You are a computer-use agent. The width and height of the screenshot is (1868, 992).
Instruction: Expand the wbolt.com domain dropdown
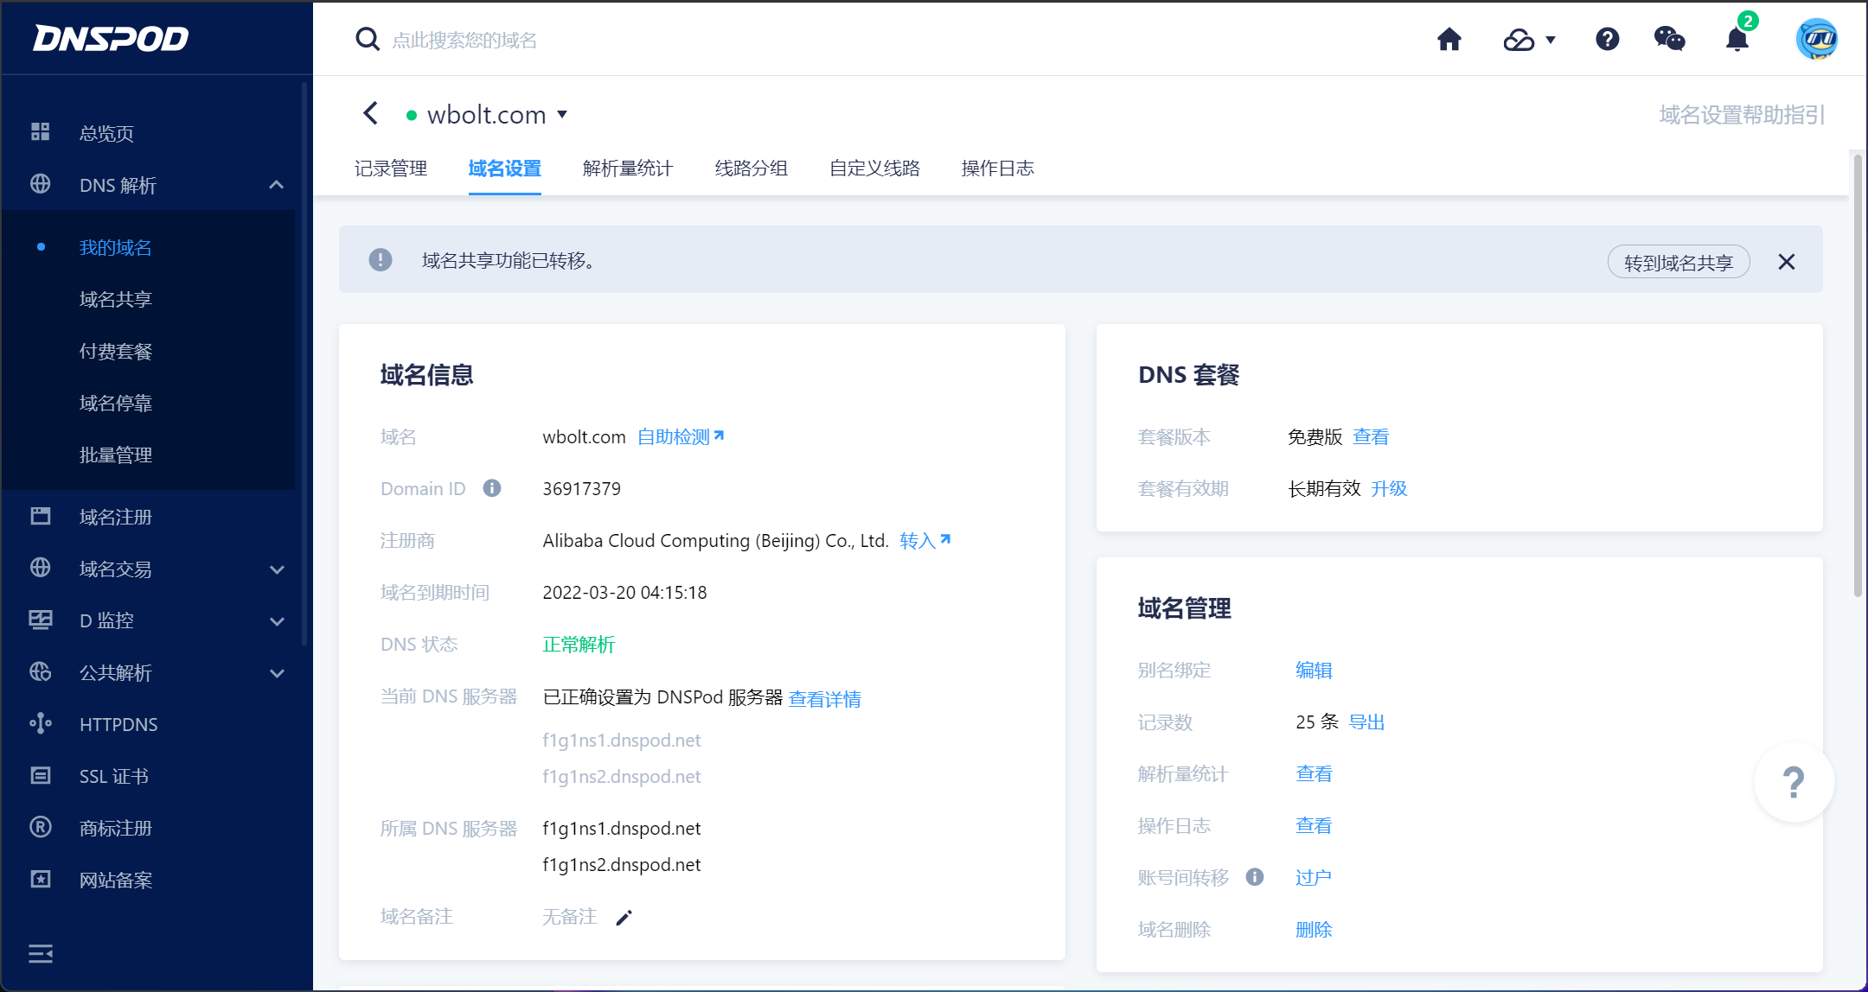click(563, 115)
